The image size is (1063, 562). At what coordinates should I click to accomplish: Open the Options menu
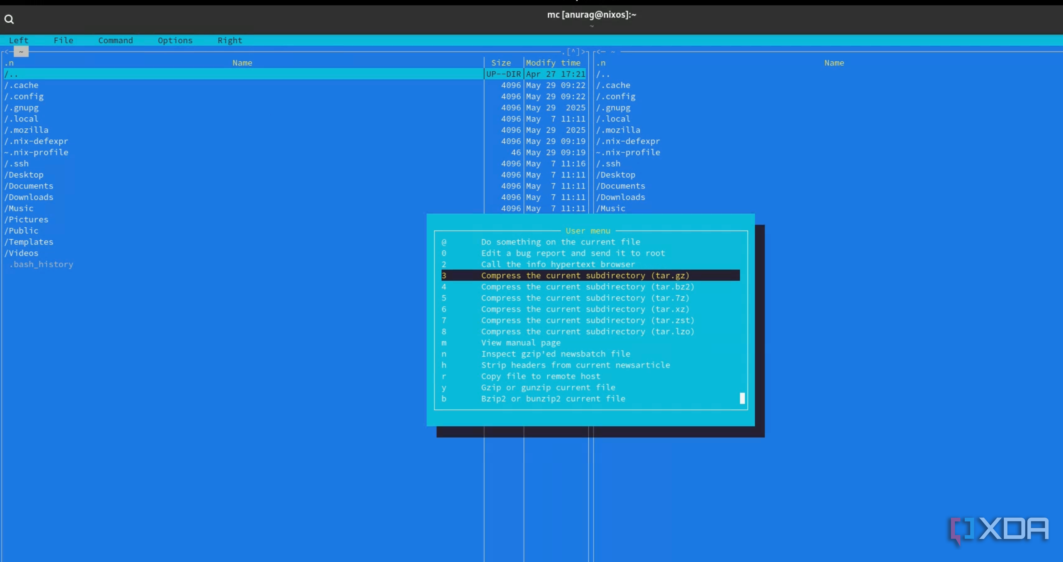tap(175, 41)
